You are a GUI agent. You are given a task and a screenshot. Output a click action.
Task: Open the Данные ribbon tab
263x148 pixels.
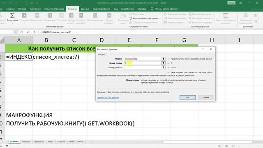(x=85, y=9)
